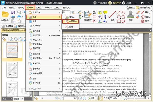This screenshot has height=102, width=153.
Task: Click 注册/登录 link
Action: pos(100,3)
